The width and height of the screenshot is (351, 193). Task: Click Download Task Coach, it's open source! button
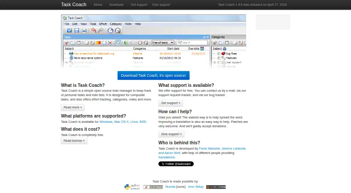[x=153, y=75]
